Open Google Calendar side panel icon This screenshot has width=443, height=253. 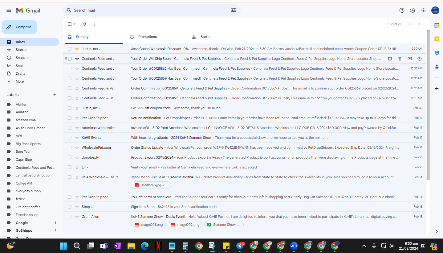point(437,25)
